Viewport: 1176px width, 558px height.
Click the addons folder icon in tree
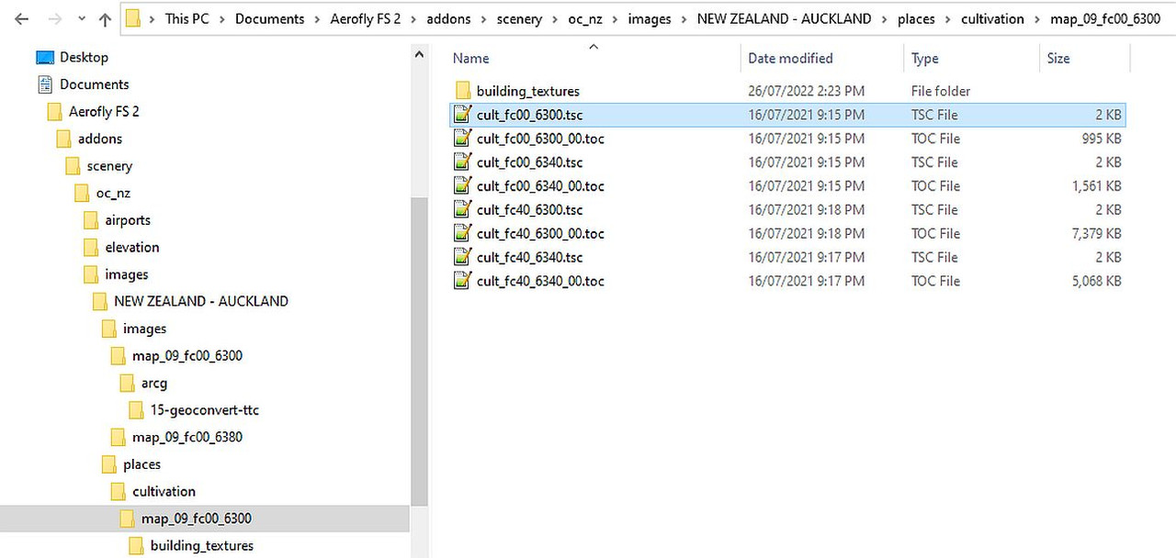click(63, 139)
